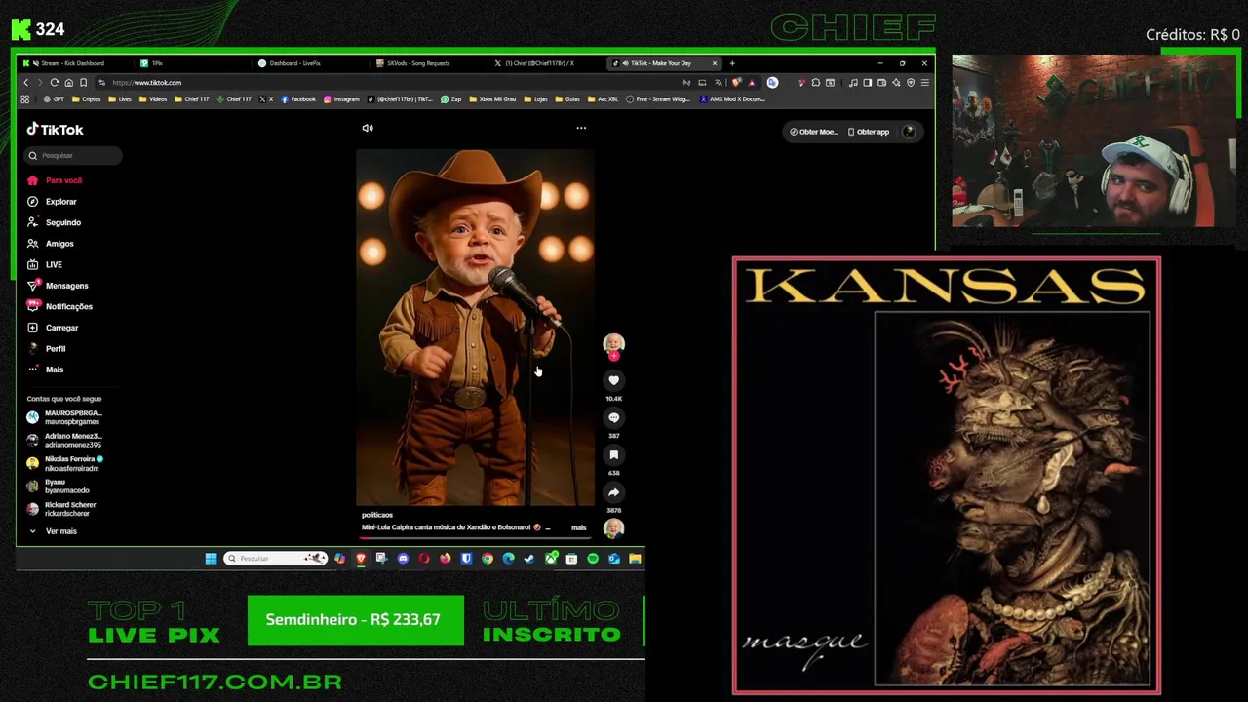This screenshot has width=1248, height=702.
Task: Click the Brave Shields lion icon
Action: 736,83
